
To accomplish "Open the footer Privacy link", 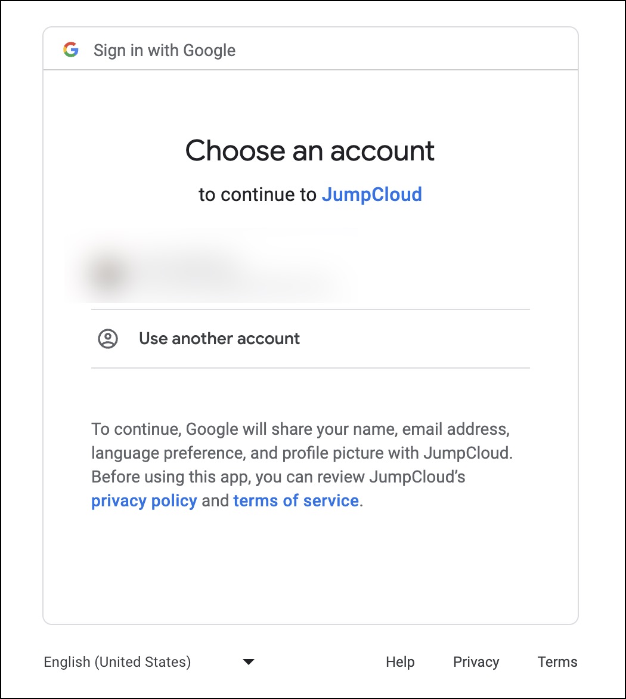I will tap(476, 662).
